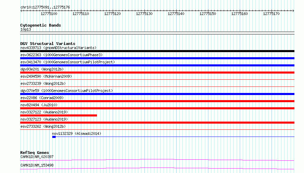Select ruler position 12775120
304x173 pixels.
pyautogui.click(x=112, y=14)
